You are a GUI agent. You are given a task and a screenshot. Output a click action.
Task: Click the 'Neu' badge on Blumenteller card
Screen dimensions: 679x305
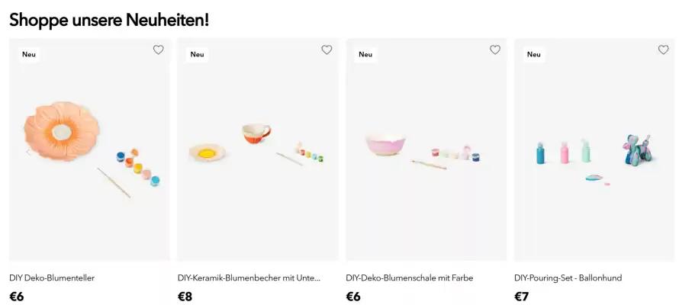(x=29, y=54)
